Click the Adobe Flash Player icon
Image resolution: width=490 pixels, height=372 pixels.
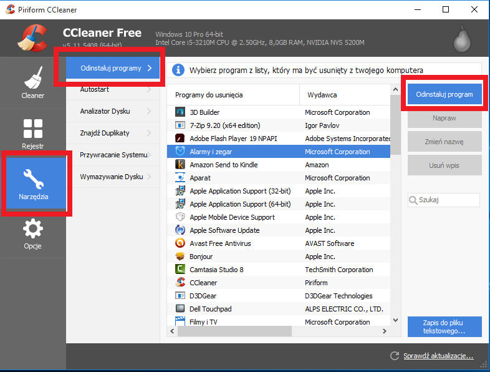pos(180,139)
